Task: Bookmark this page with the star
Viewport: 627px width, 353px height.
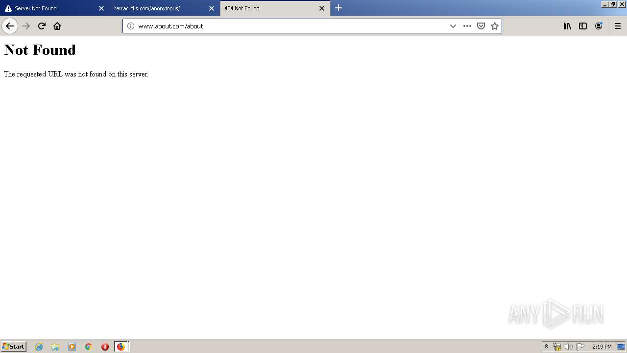Action: tap(495, 26)
